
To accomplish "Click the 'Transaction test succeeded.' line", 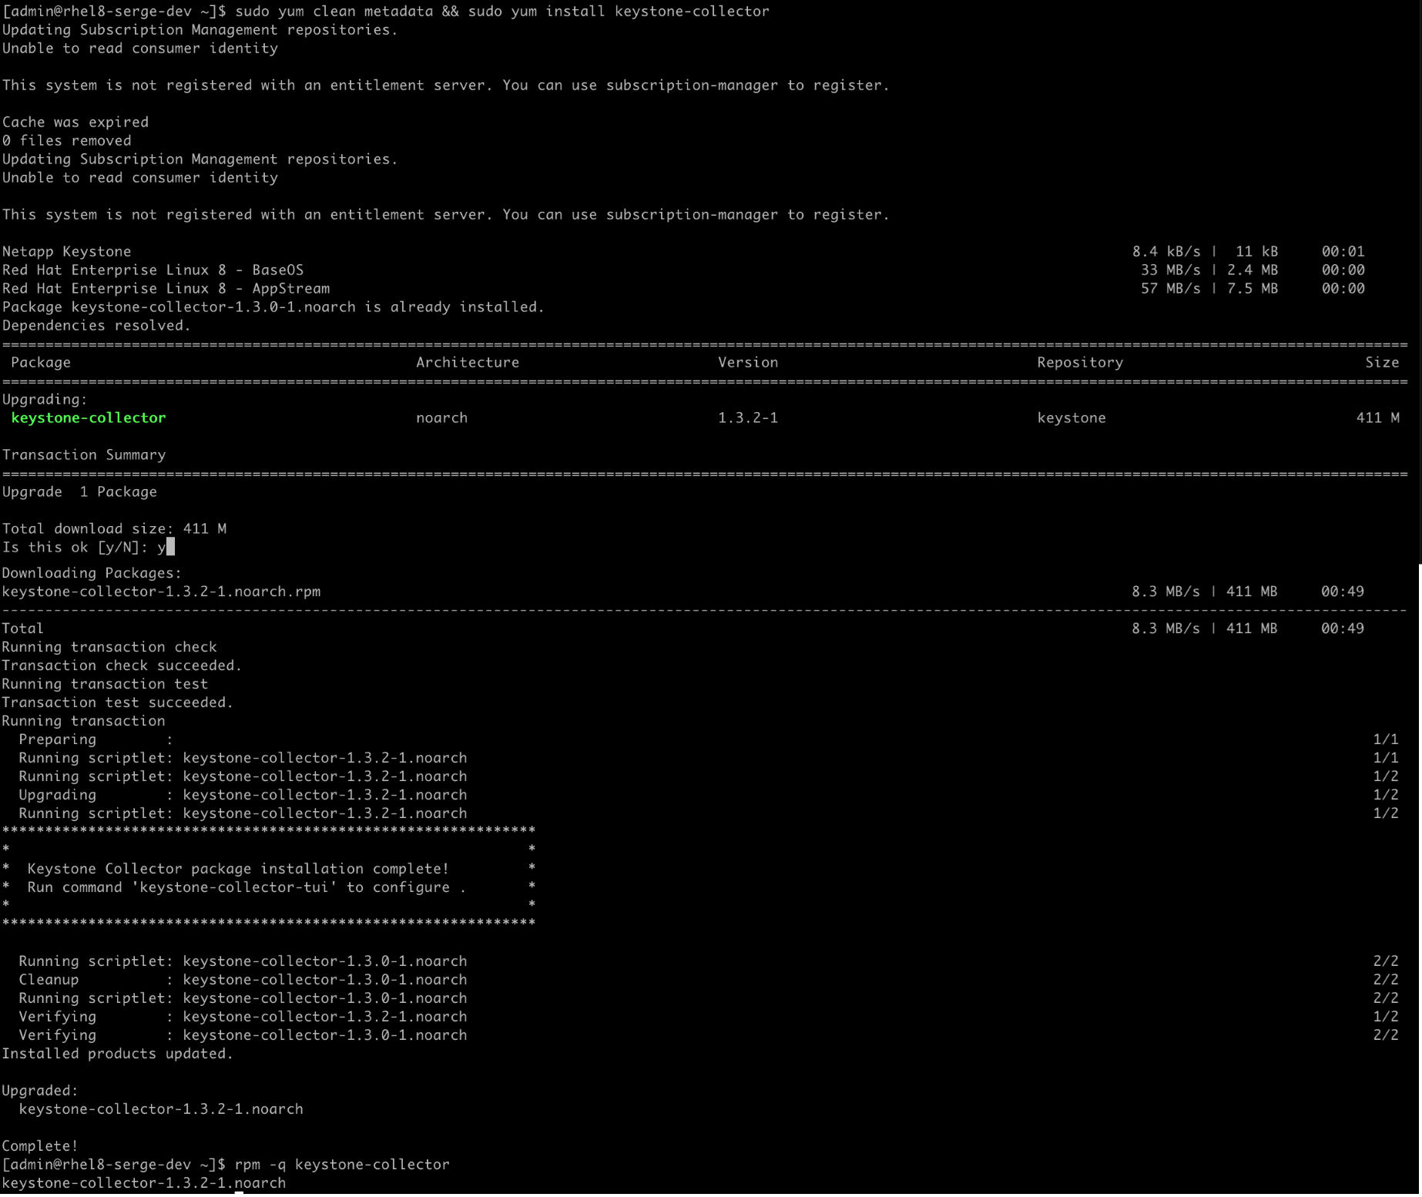I will pyautogui.click(x=118, y=703).
